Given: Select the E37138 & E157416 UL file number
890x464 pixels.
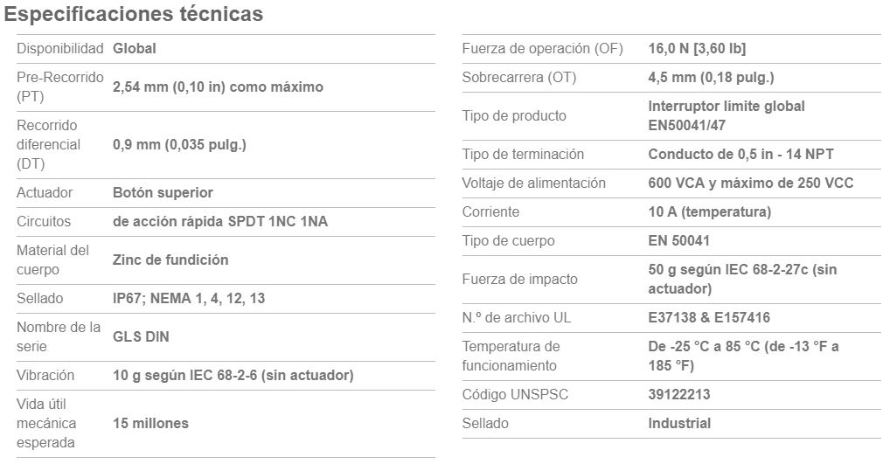Looking at the screenshot, I should point(709,318).
